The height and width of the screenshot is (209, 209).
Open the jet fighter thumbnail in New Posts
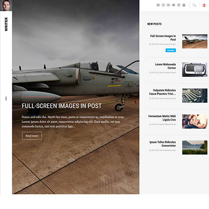click(x=195, y=41)
